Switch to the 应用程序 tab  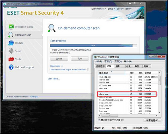click(x=100, y=66)
